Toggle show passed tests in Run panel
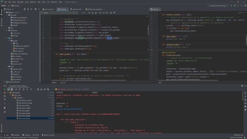This screenshot has height=139, width=247. click(x=8, y=89)
